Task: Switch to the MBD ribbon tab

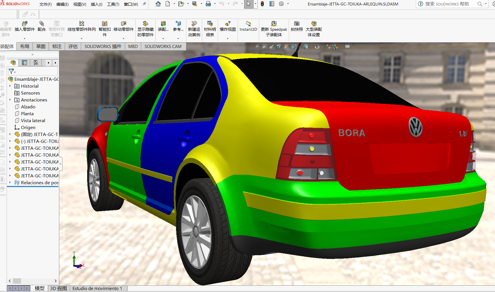Action: coord(133,46)
